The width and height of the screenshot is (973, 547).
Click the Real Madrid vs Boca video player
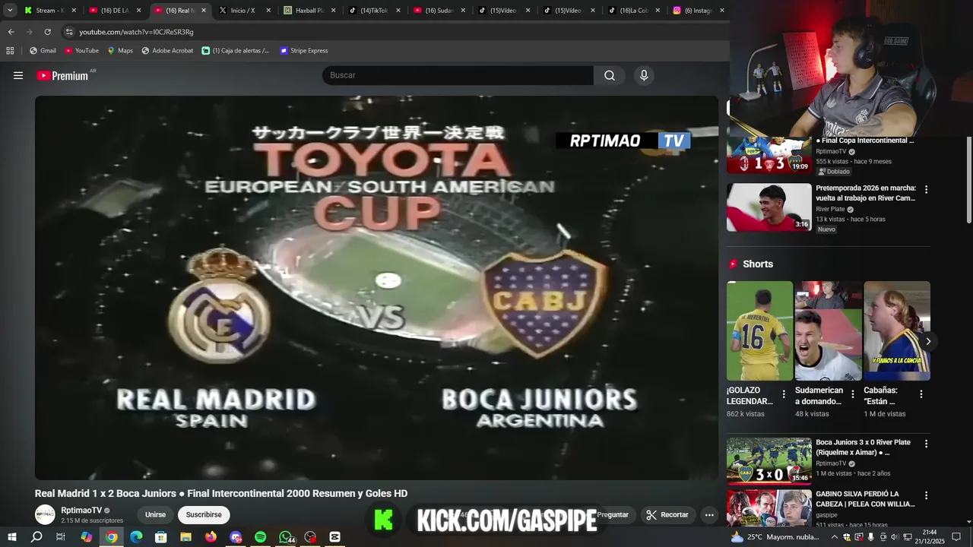[376, 287]
